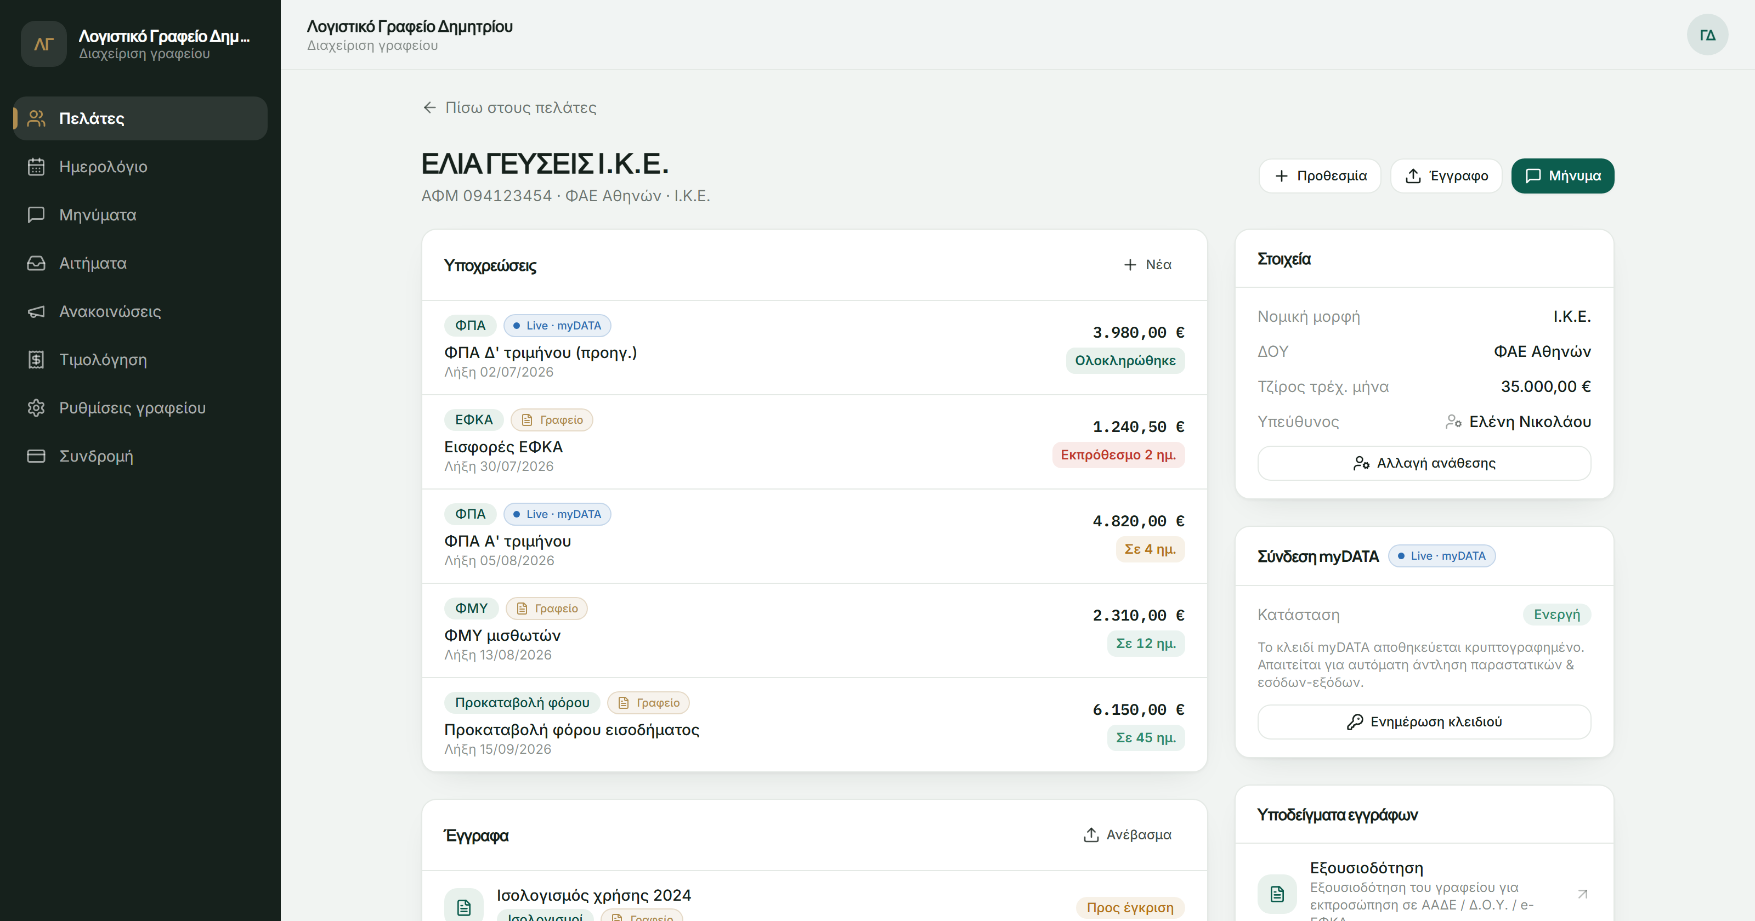This screenshot has height=921, width=1755.
Task: Click the document icon in ΕΦΚΑ Γραφείο badge
Action: pyautogui.click(x=527, y=419)
